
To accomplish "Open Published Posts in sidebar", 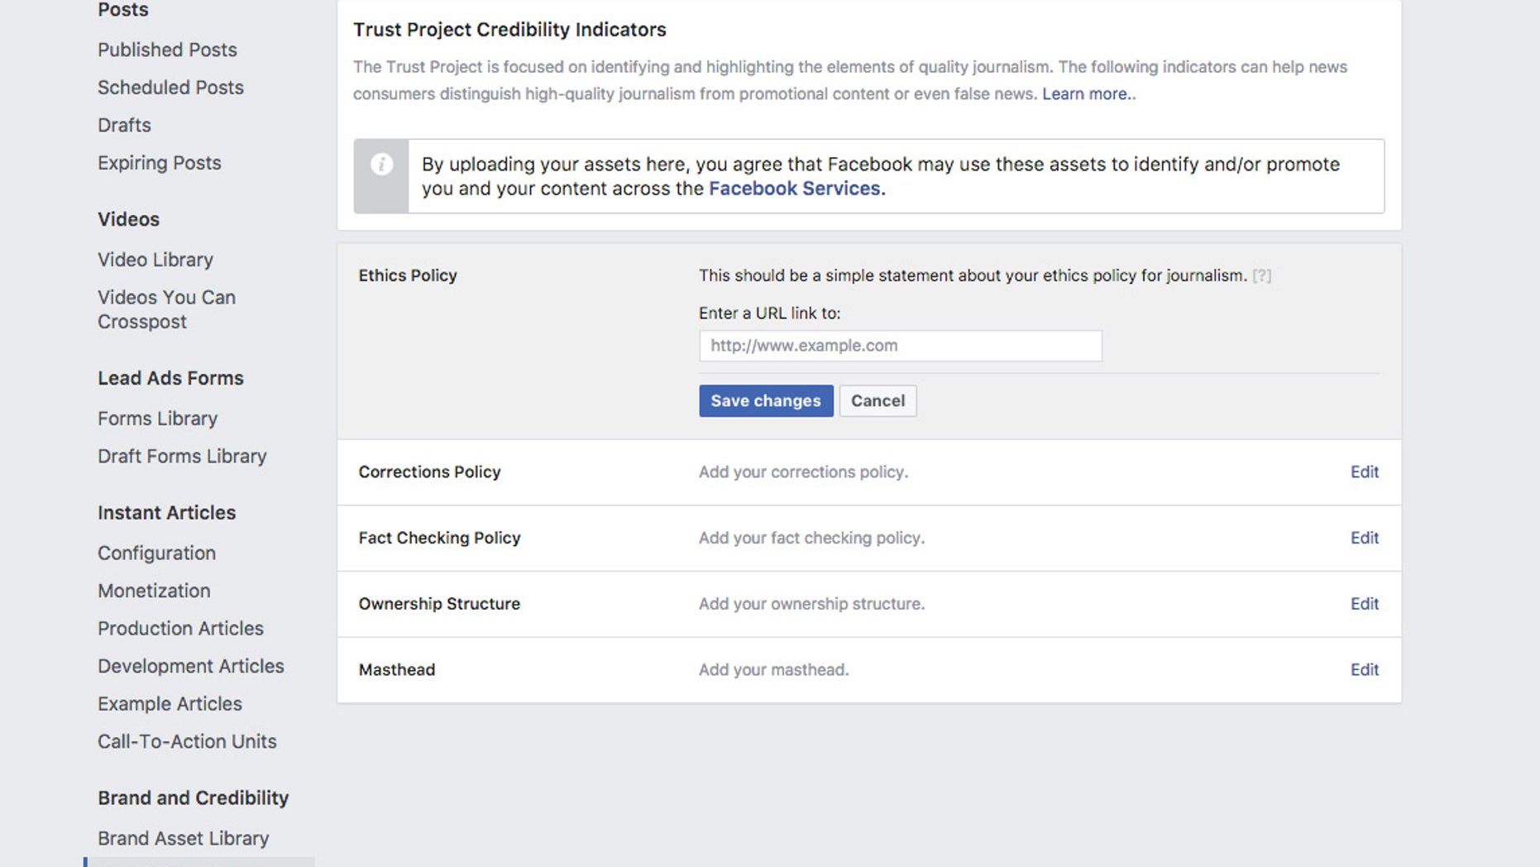I will pos(167,50).
